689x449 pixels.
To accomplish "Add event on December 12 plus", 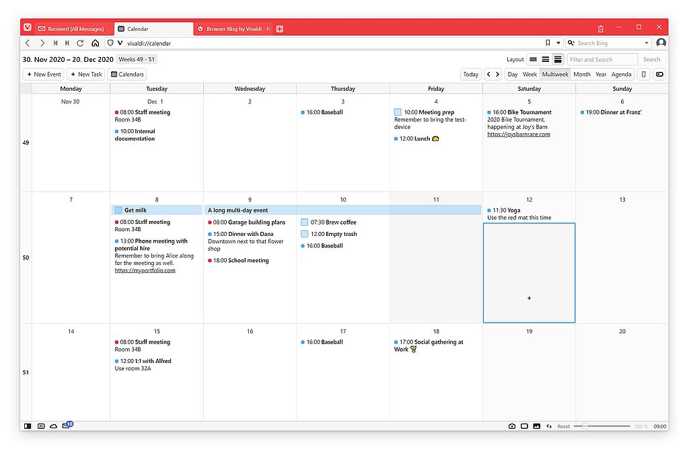I will 529,298.
